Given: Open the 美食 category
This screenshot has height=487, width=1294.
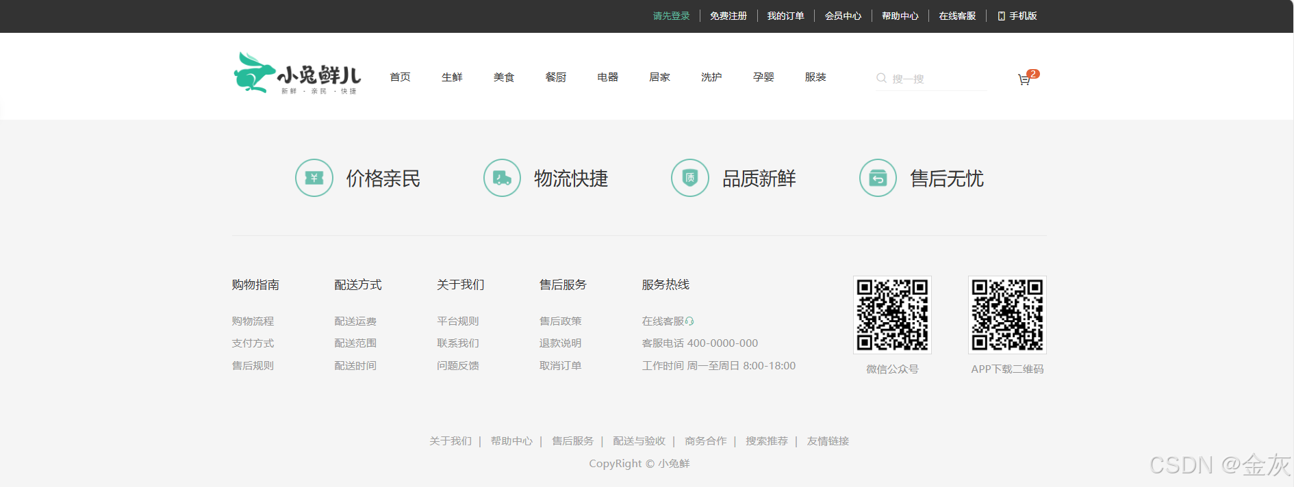Looking at the screenshot, I should (x=504, y=77).
